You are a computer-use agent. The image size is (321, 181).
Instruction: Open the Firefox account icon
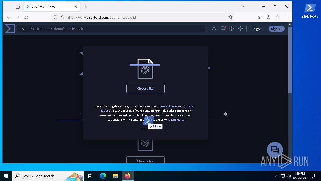[x=268, y=17]
